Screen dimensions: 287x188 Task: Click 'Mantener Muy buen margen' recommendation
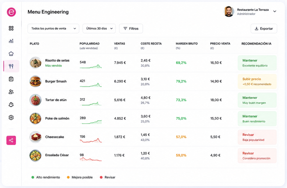pyautogui.click(x=257, y=100)
